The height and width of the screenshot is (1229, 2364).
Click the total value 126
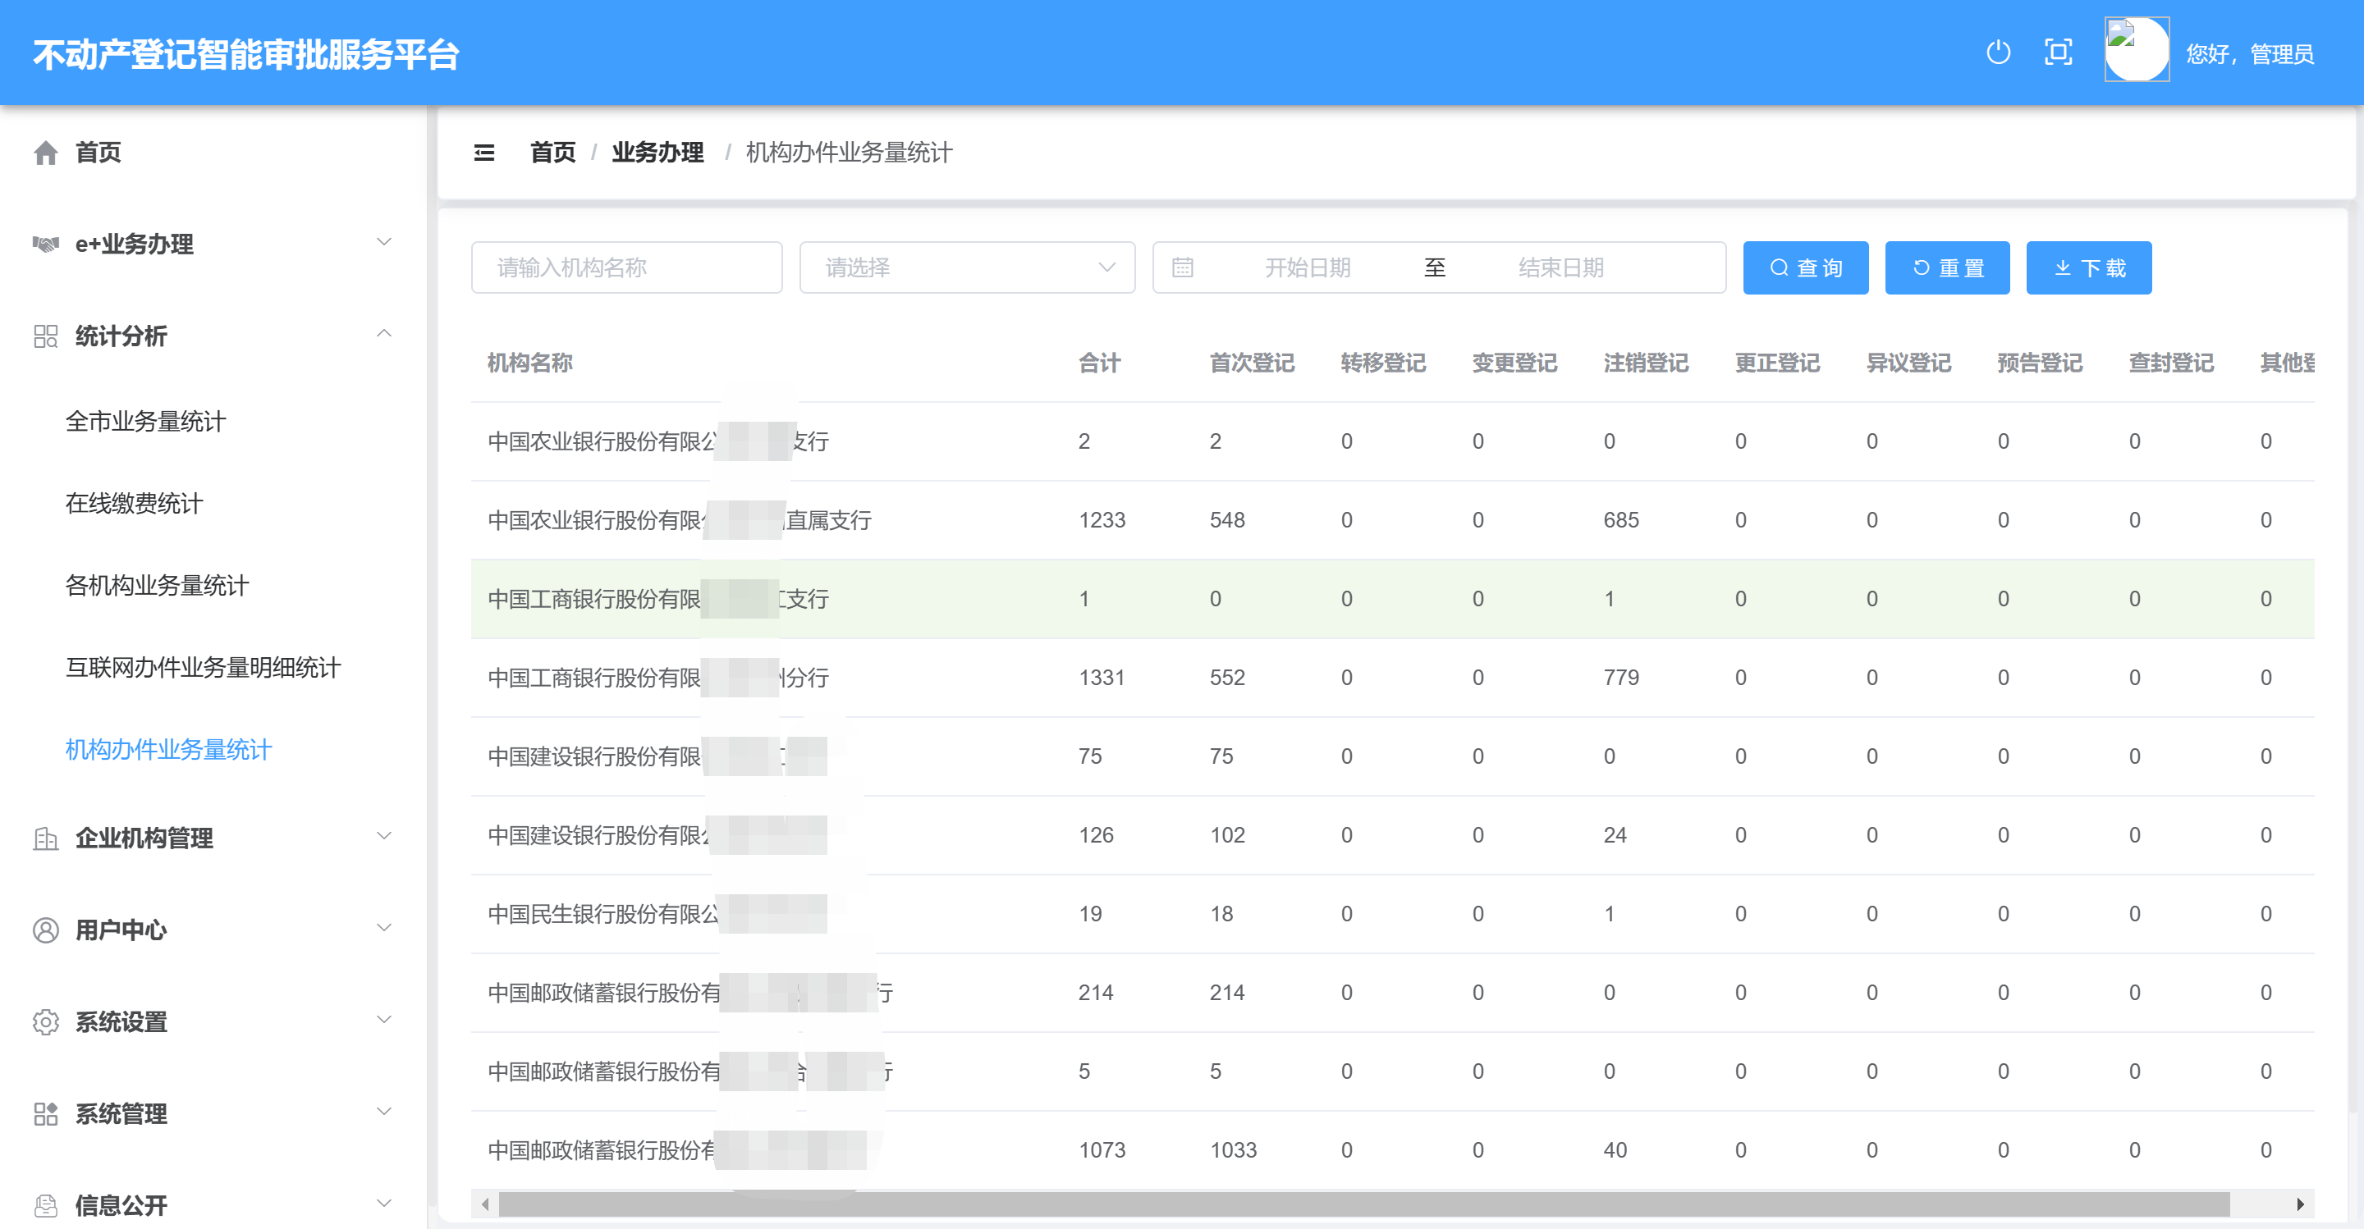[1096, 835]
